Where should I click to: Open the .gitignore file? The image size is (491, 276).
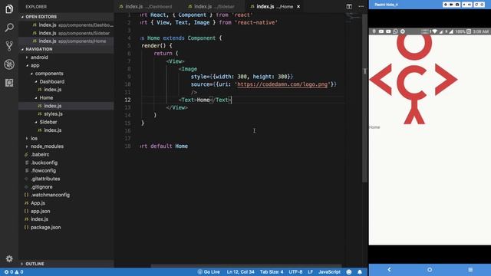(x=41, y=187)
